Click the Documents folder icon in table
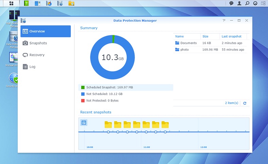Viewport: 268px width, 164px height. 177,43
